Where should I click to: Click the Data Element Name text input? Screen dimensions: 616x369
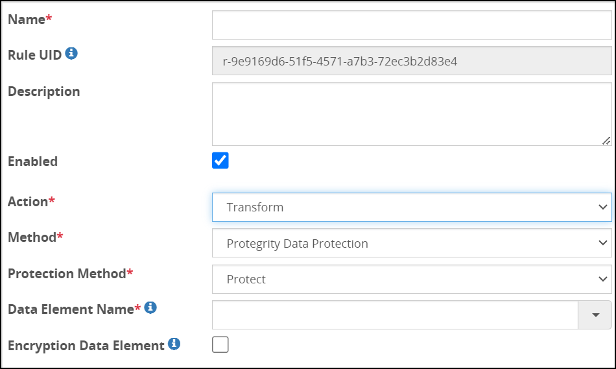[394, 315]
